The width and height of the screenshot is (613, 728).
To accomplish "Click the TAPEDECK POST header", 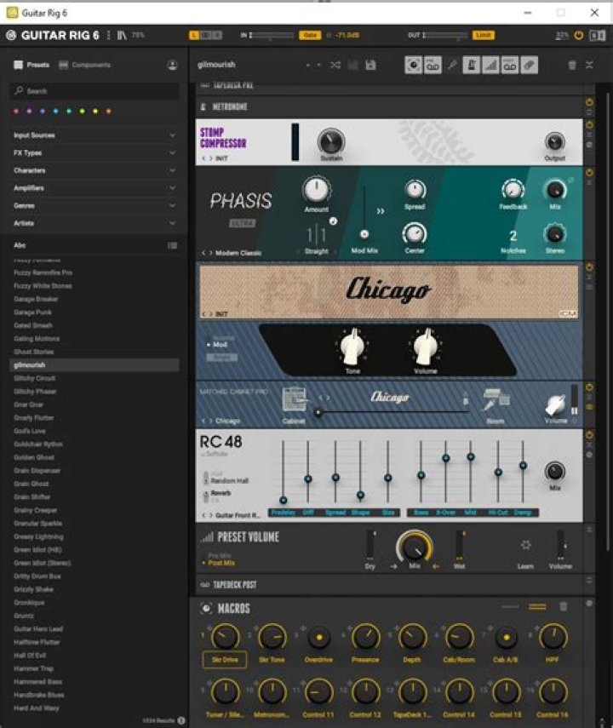I will coord(235,585).
